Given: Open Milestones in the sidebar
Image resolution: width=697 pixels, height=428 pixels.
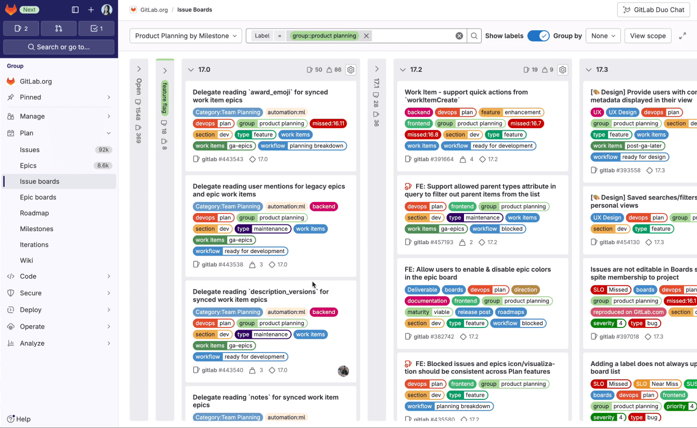Looking at the screenshot, I should click(x=59, y=229).
